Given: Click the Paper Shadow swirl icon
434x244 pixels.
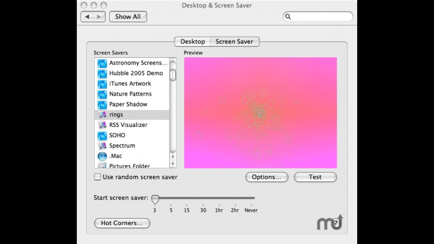Looking at the screenshot, I should coord(102,105).
